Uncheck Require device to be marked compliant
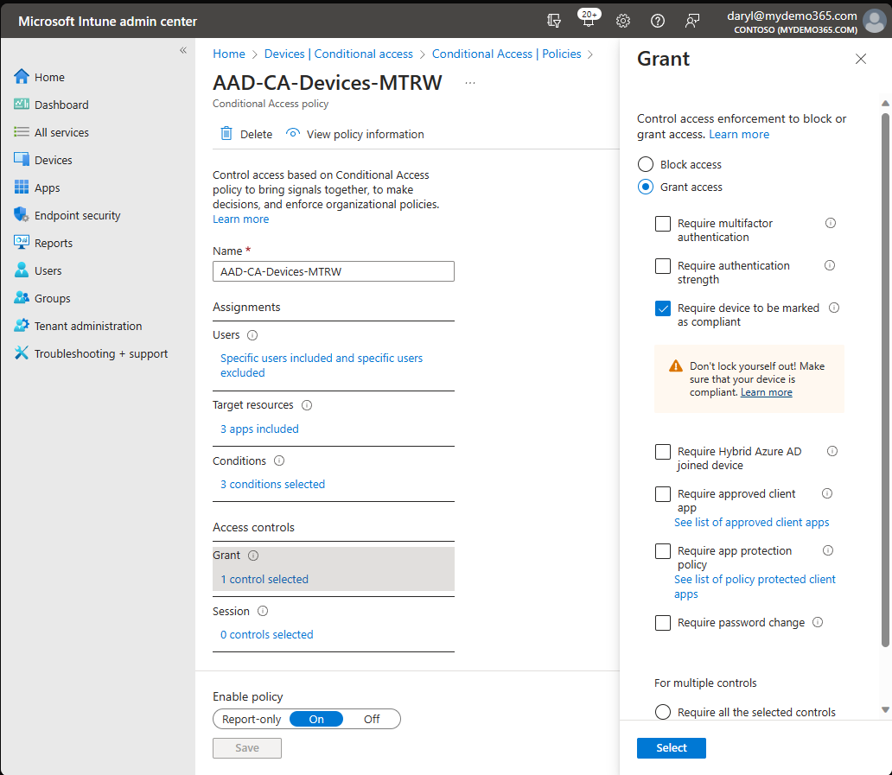892x775 pixels. [x=663, y=308]
